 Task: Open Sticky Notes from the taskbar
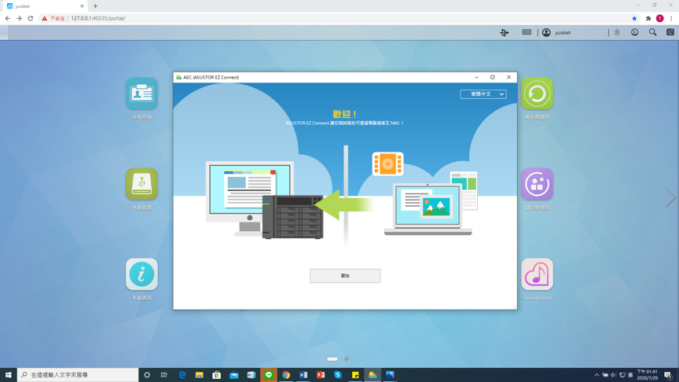pos(355,375)
